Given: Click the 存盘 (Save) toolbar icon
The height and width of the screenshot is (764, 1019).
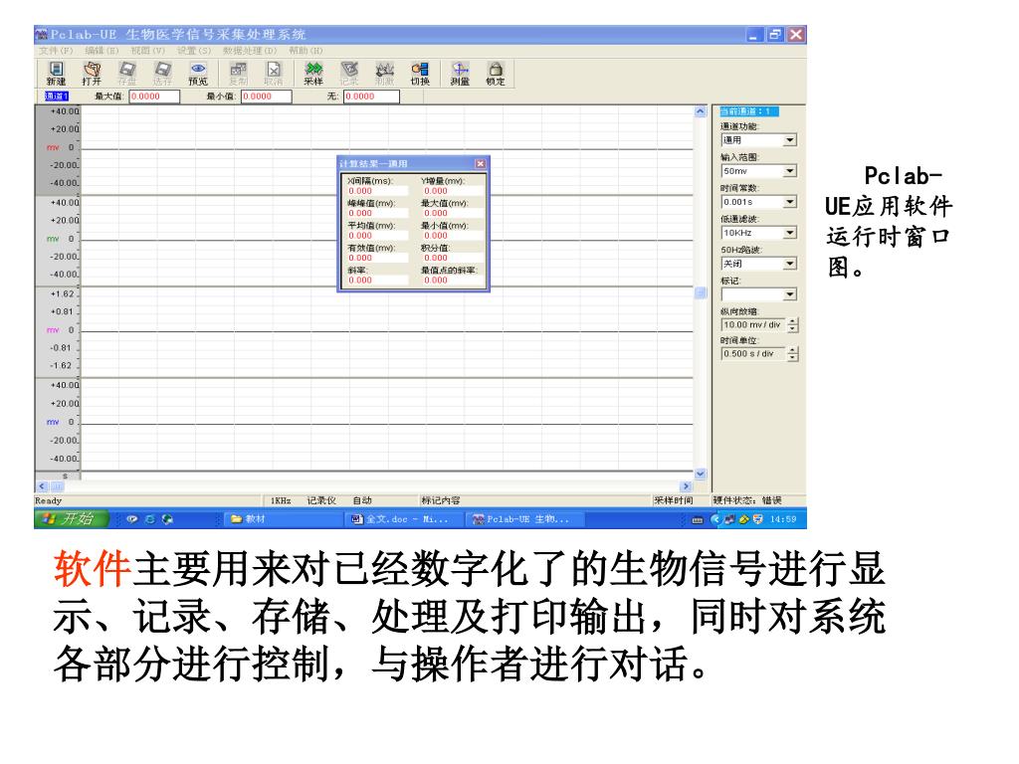Looking at the screenshot, I should coord(126,74).
